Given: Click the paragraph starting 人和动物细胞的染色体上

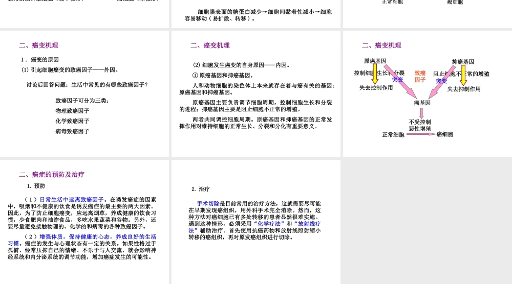Looking at the screenshot, I should click(x=257, y=89).
